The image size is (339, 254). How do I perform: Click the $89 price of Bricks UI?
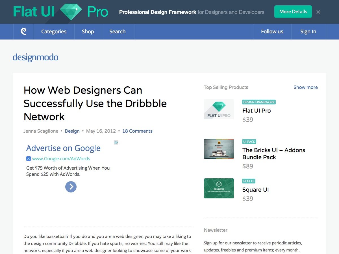248,166
